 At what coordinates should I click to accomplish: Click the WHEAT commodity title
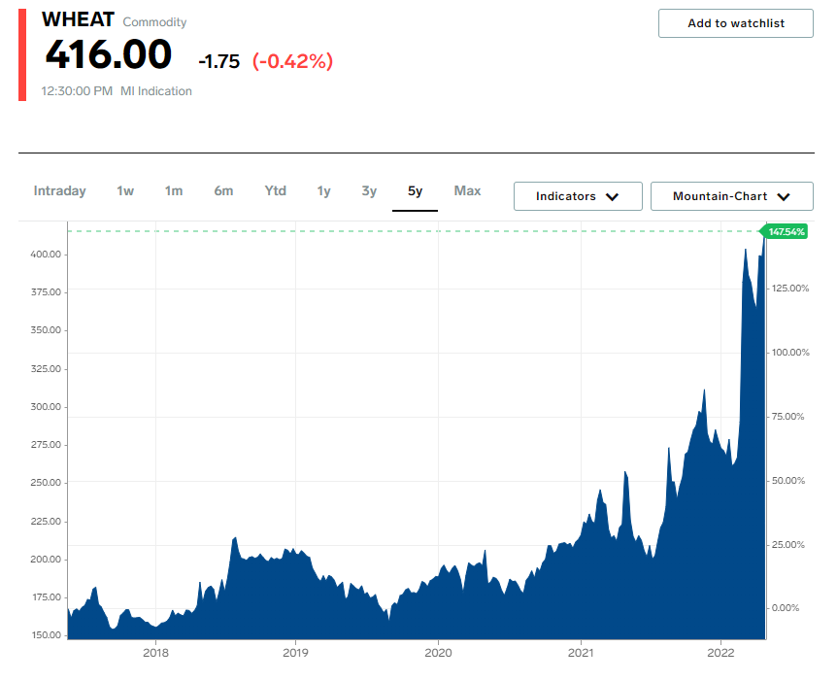tap(78, 19)
